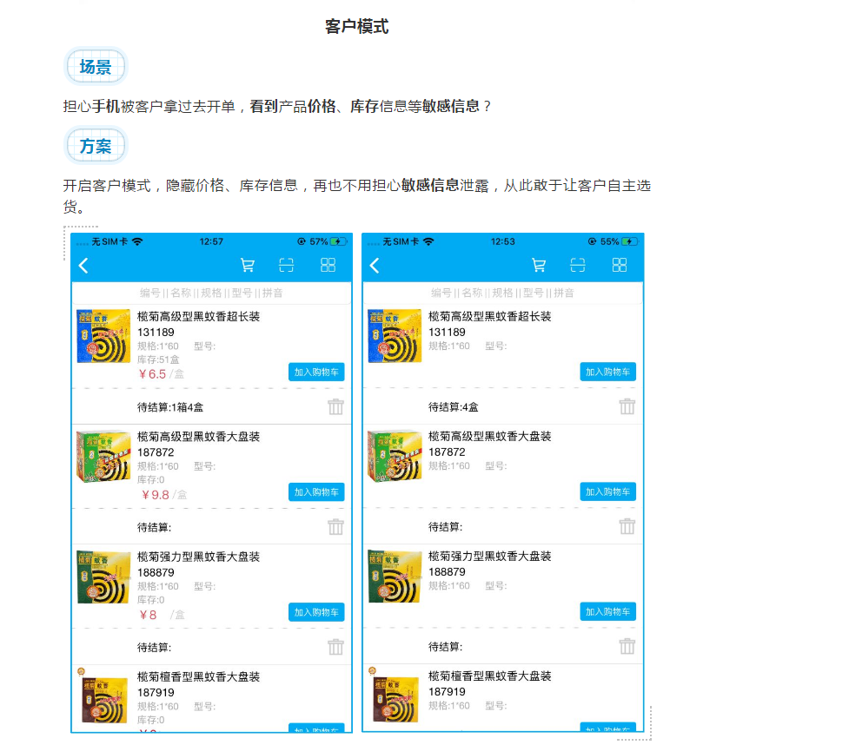Tap the back arrow in left phone

83,266
